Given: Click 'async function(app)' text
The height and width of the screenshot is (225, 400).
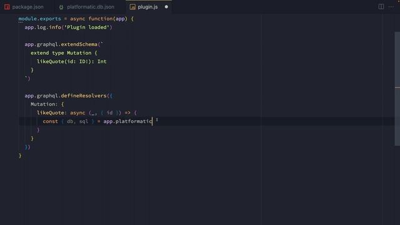Looking at the screenshot, I should click(99, 19).
